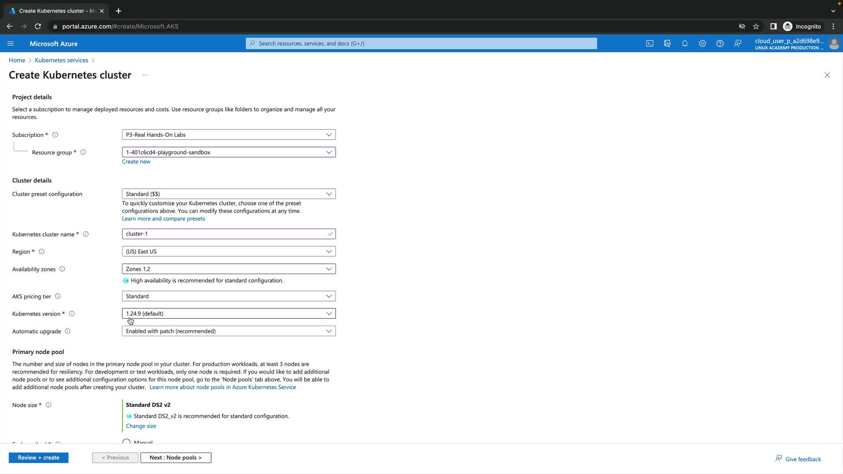Show info tooltip for Availability zones
Image resolution: width=843 pixels, height=474 pixels.
[x=62, y=269]
